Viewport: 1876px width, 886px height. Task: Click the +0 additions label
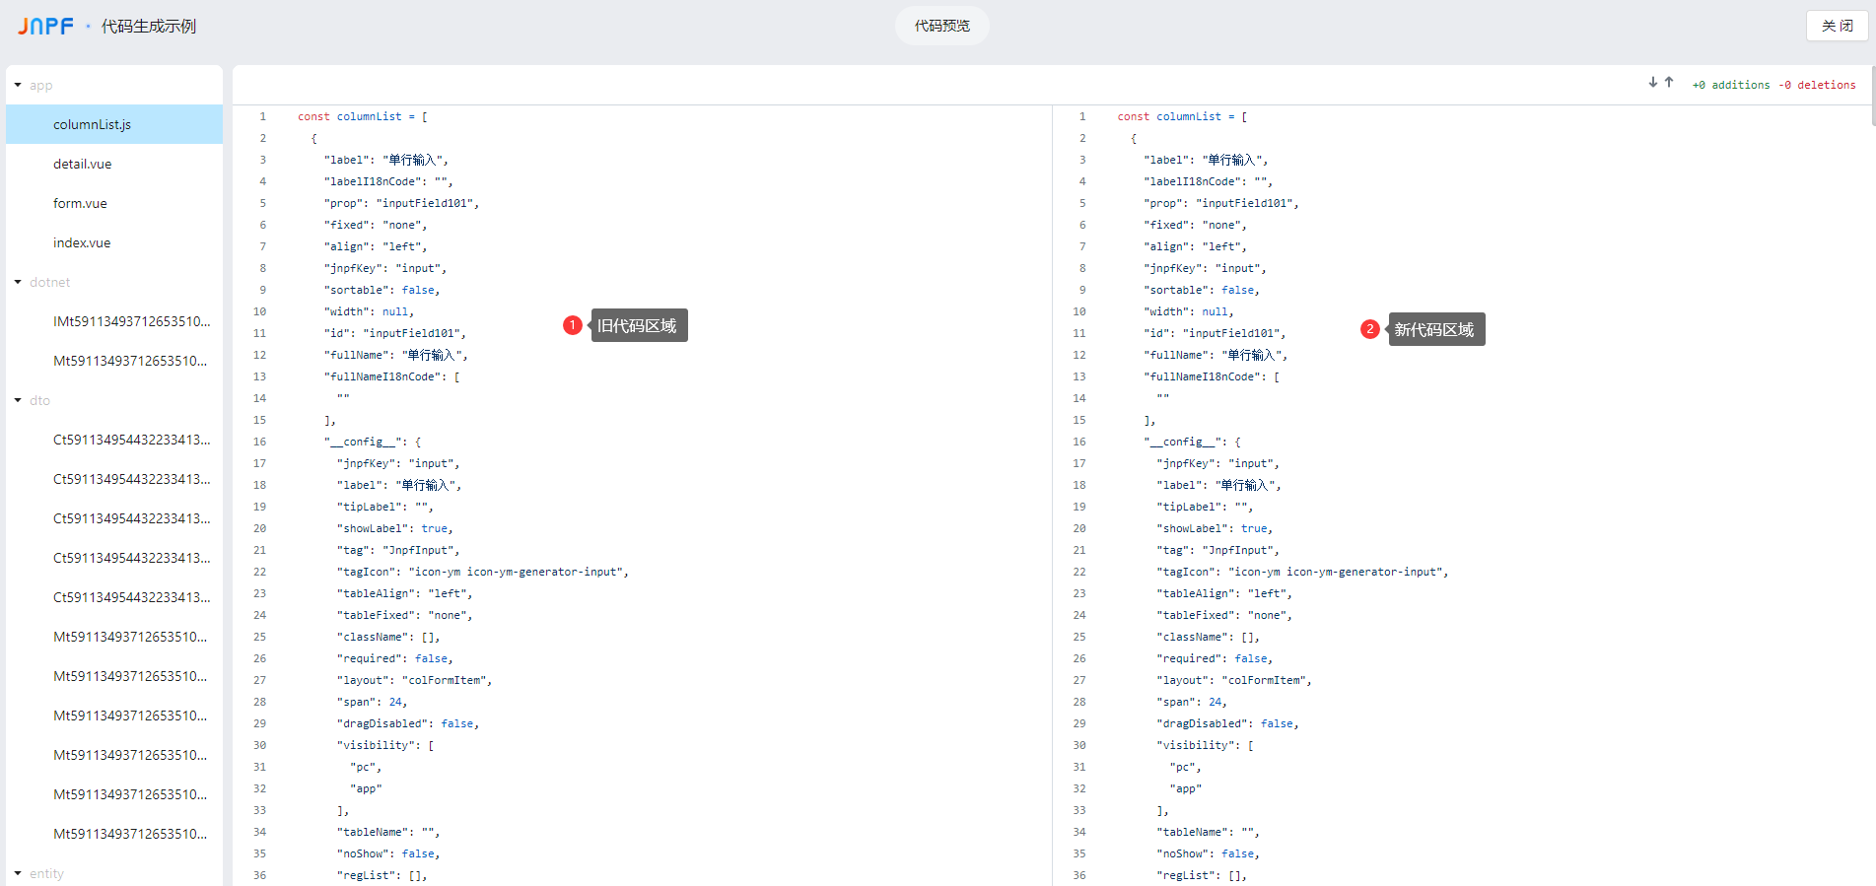point(1731,85)
